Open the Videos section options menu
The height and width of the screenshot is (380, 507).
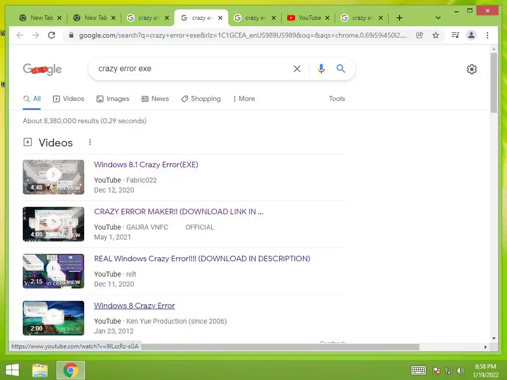coord(90,142)
